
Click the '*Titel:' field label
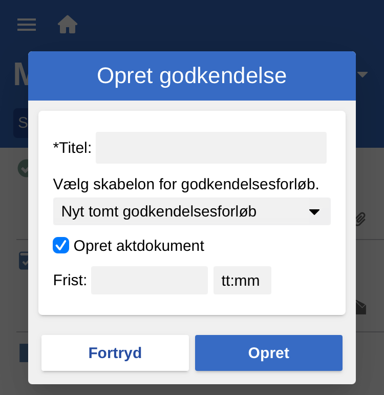tap(72, 148)
